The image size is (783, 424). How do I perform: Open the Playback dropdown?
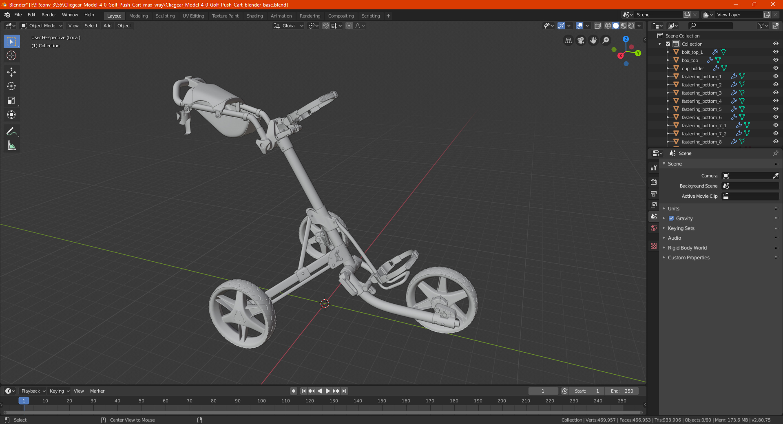[x=33, y=391]
